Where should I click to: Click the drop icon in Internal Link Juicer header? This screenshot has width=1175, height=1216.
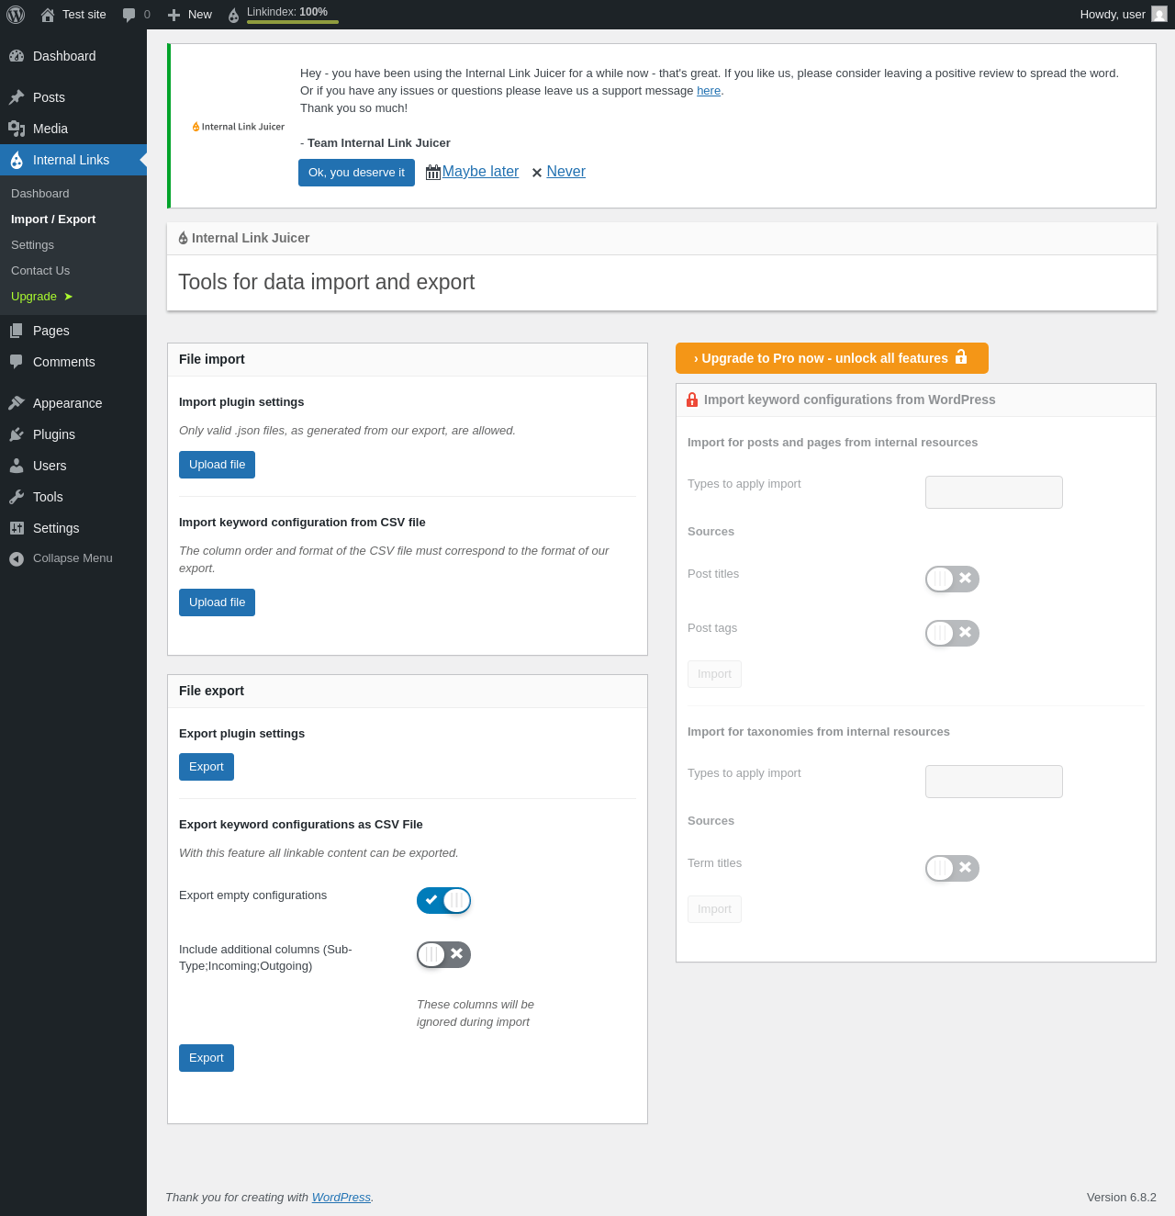(x=184, y=238)
